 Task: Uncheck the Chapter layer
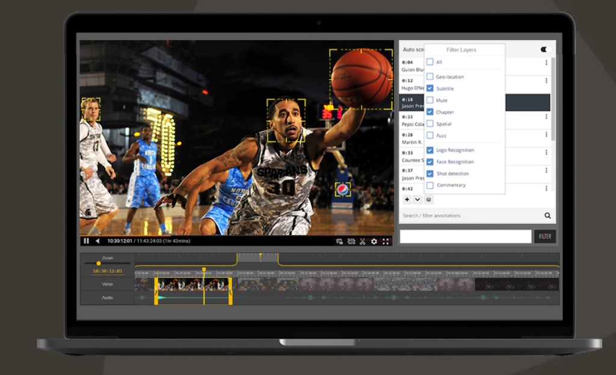(430, 112)
